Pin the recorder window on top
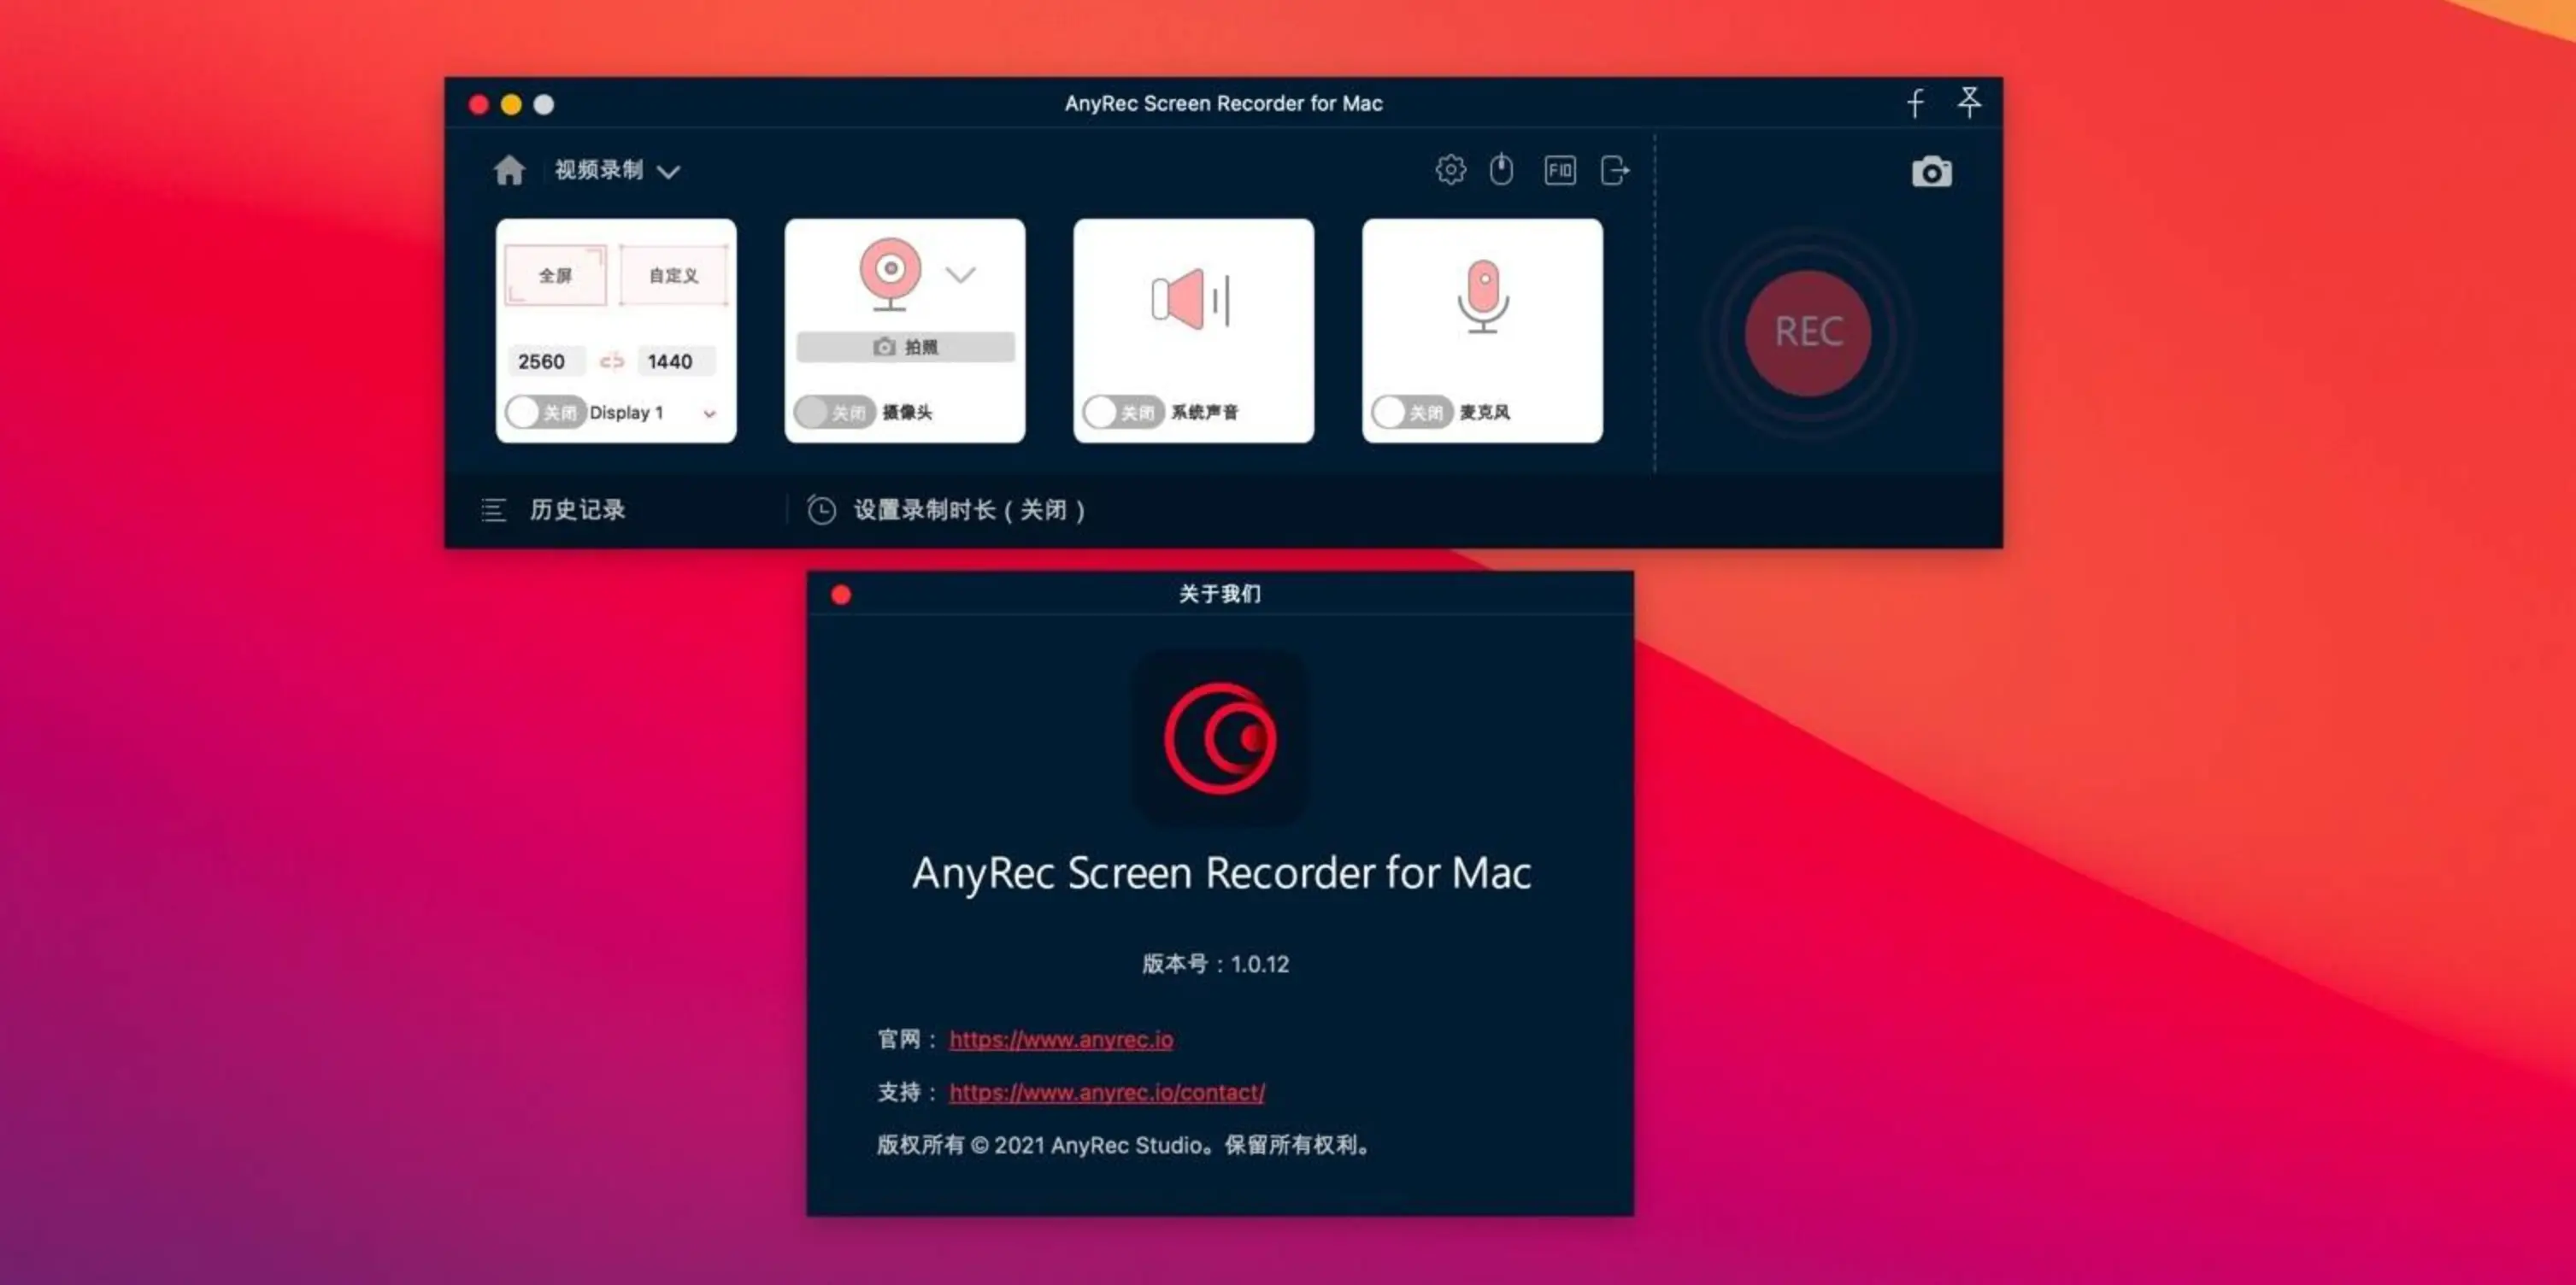 coord(1969,102)
